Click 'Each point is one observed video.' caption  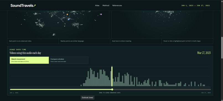point(20,41)
